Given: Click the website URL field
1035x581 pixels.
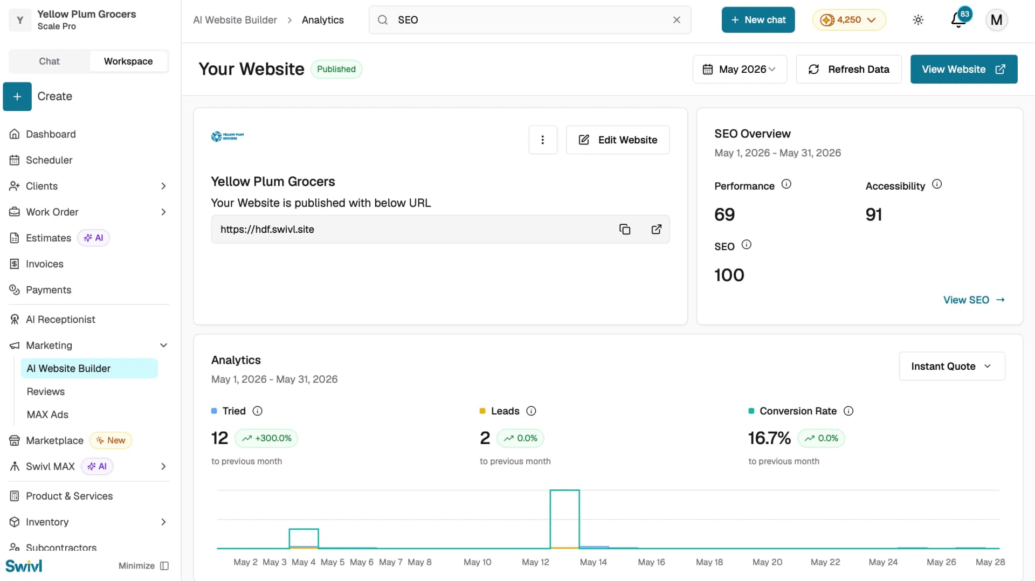Looking at the screenshot, I should (x=440, y=229).
